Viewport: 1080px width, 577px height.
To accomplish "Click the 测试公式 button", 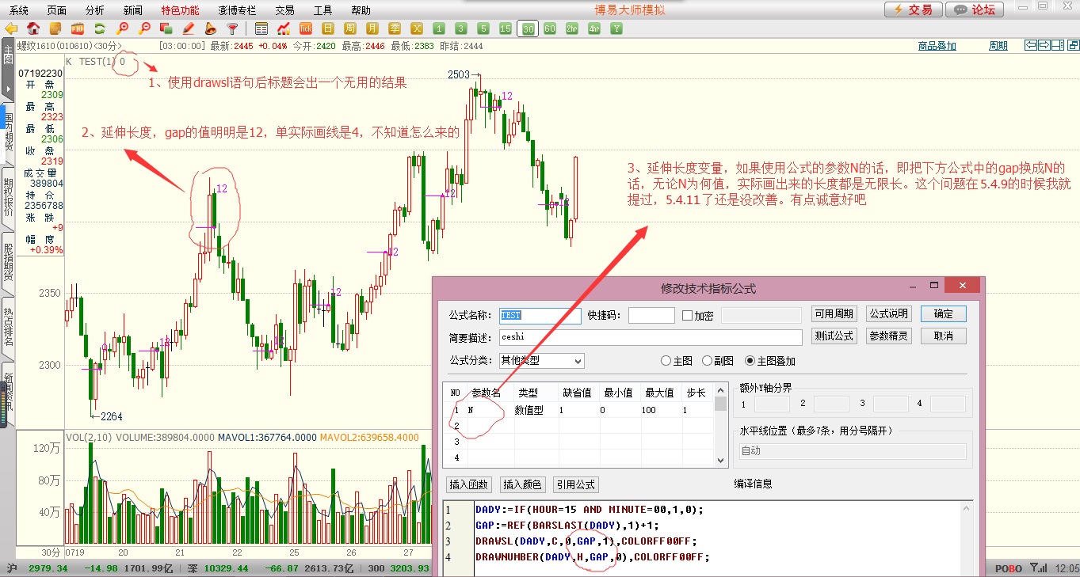I will point(834,336).
